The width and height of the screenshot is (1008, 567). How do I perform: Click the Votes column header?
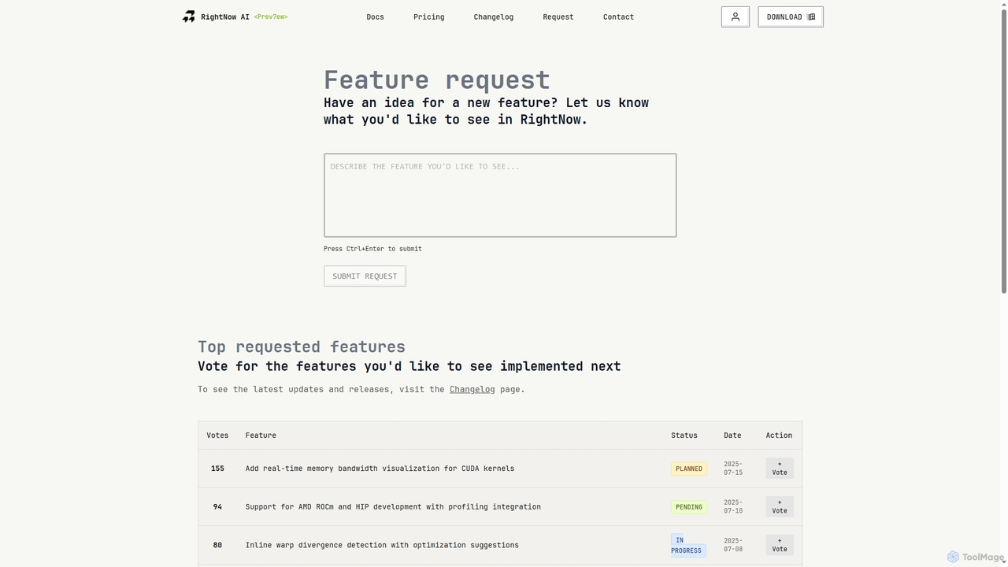(x=217, y=435)
